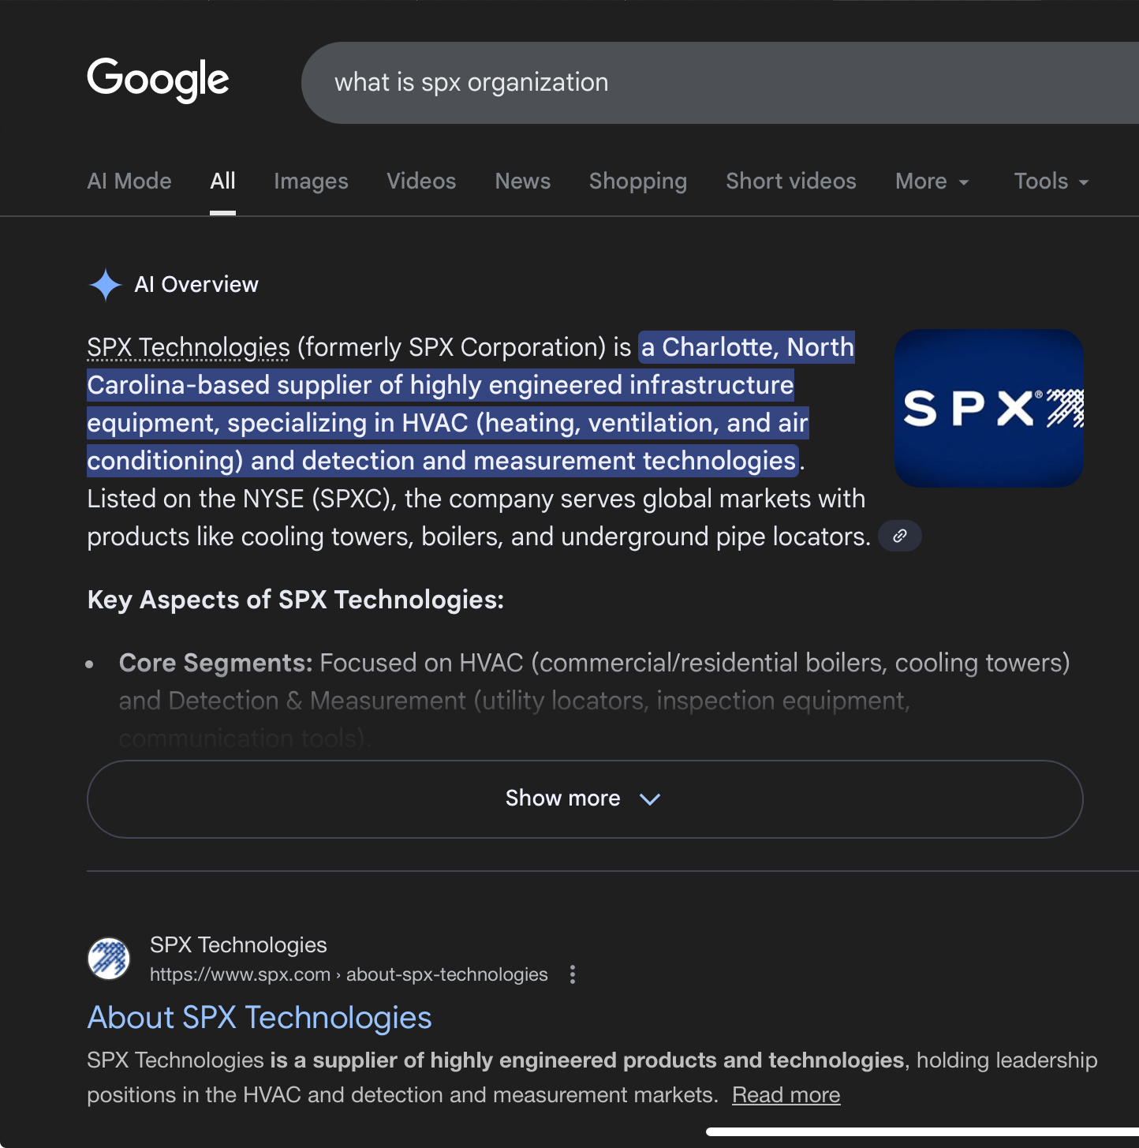This screenshot has width=1139, height=1148.
Task: Click the highlighted text 'a Charlotte, North'
Action: pos(747,347)
